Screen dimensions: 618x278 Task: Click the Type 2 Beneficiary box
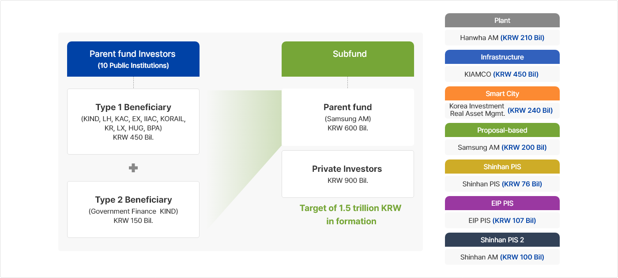(x=133, y=210)
